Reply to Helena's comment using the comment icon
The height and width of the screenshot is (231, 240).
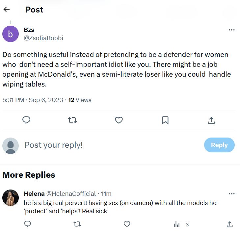click(x=28, y=224)
